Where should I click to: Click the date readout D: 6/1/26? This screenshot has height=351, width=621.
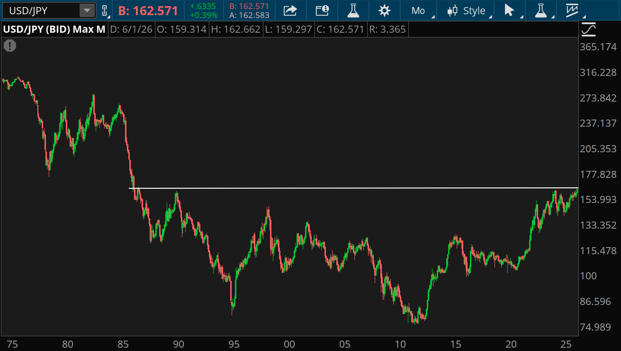tap(132, 30)
